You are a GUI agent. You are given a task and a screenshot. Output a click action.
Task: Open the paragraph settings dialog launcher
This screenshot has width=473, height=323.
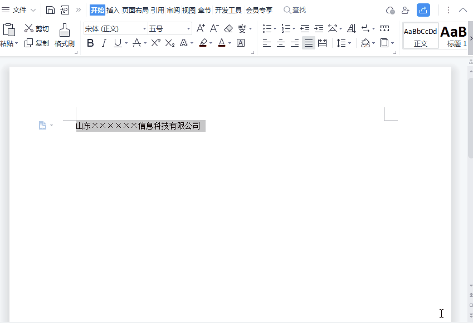click(394, 53)
